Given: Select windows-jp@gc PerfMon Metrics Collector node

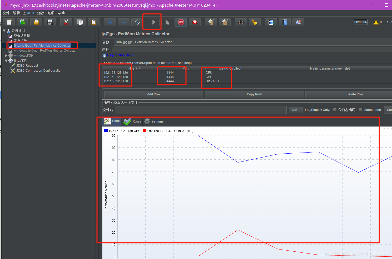Looking at the screenshot, I should tap(45, 51).
